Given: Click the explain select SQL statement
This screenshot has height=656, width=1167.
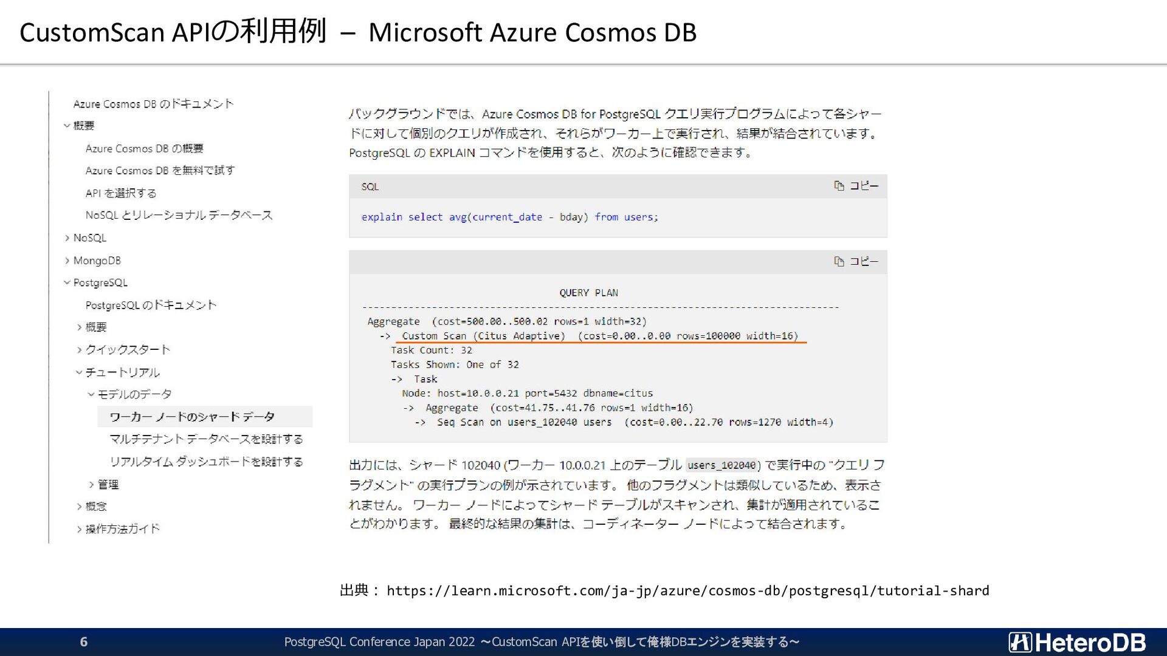Looking at the screenshot, I should pyautogui.click(x=509, y=217).
